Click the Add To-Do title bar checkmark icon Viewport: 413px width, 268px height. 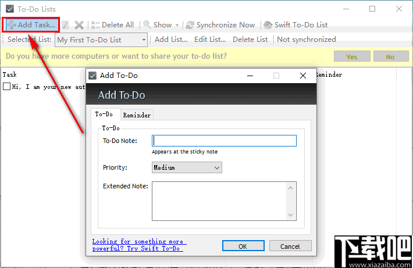(92, 76)
